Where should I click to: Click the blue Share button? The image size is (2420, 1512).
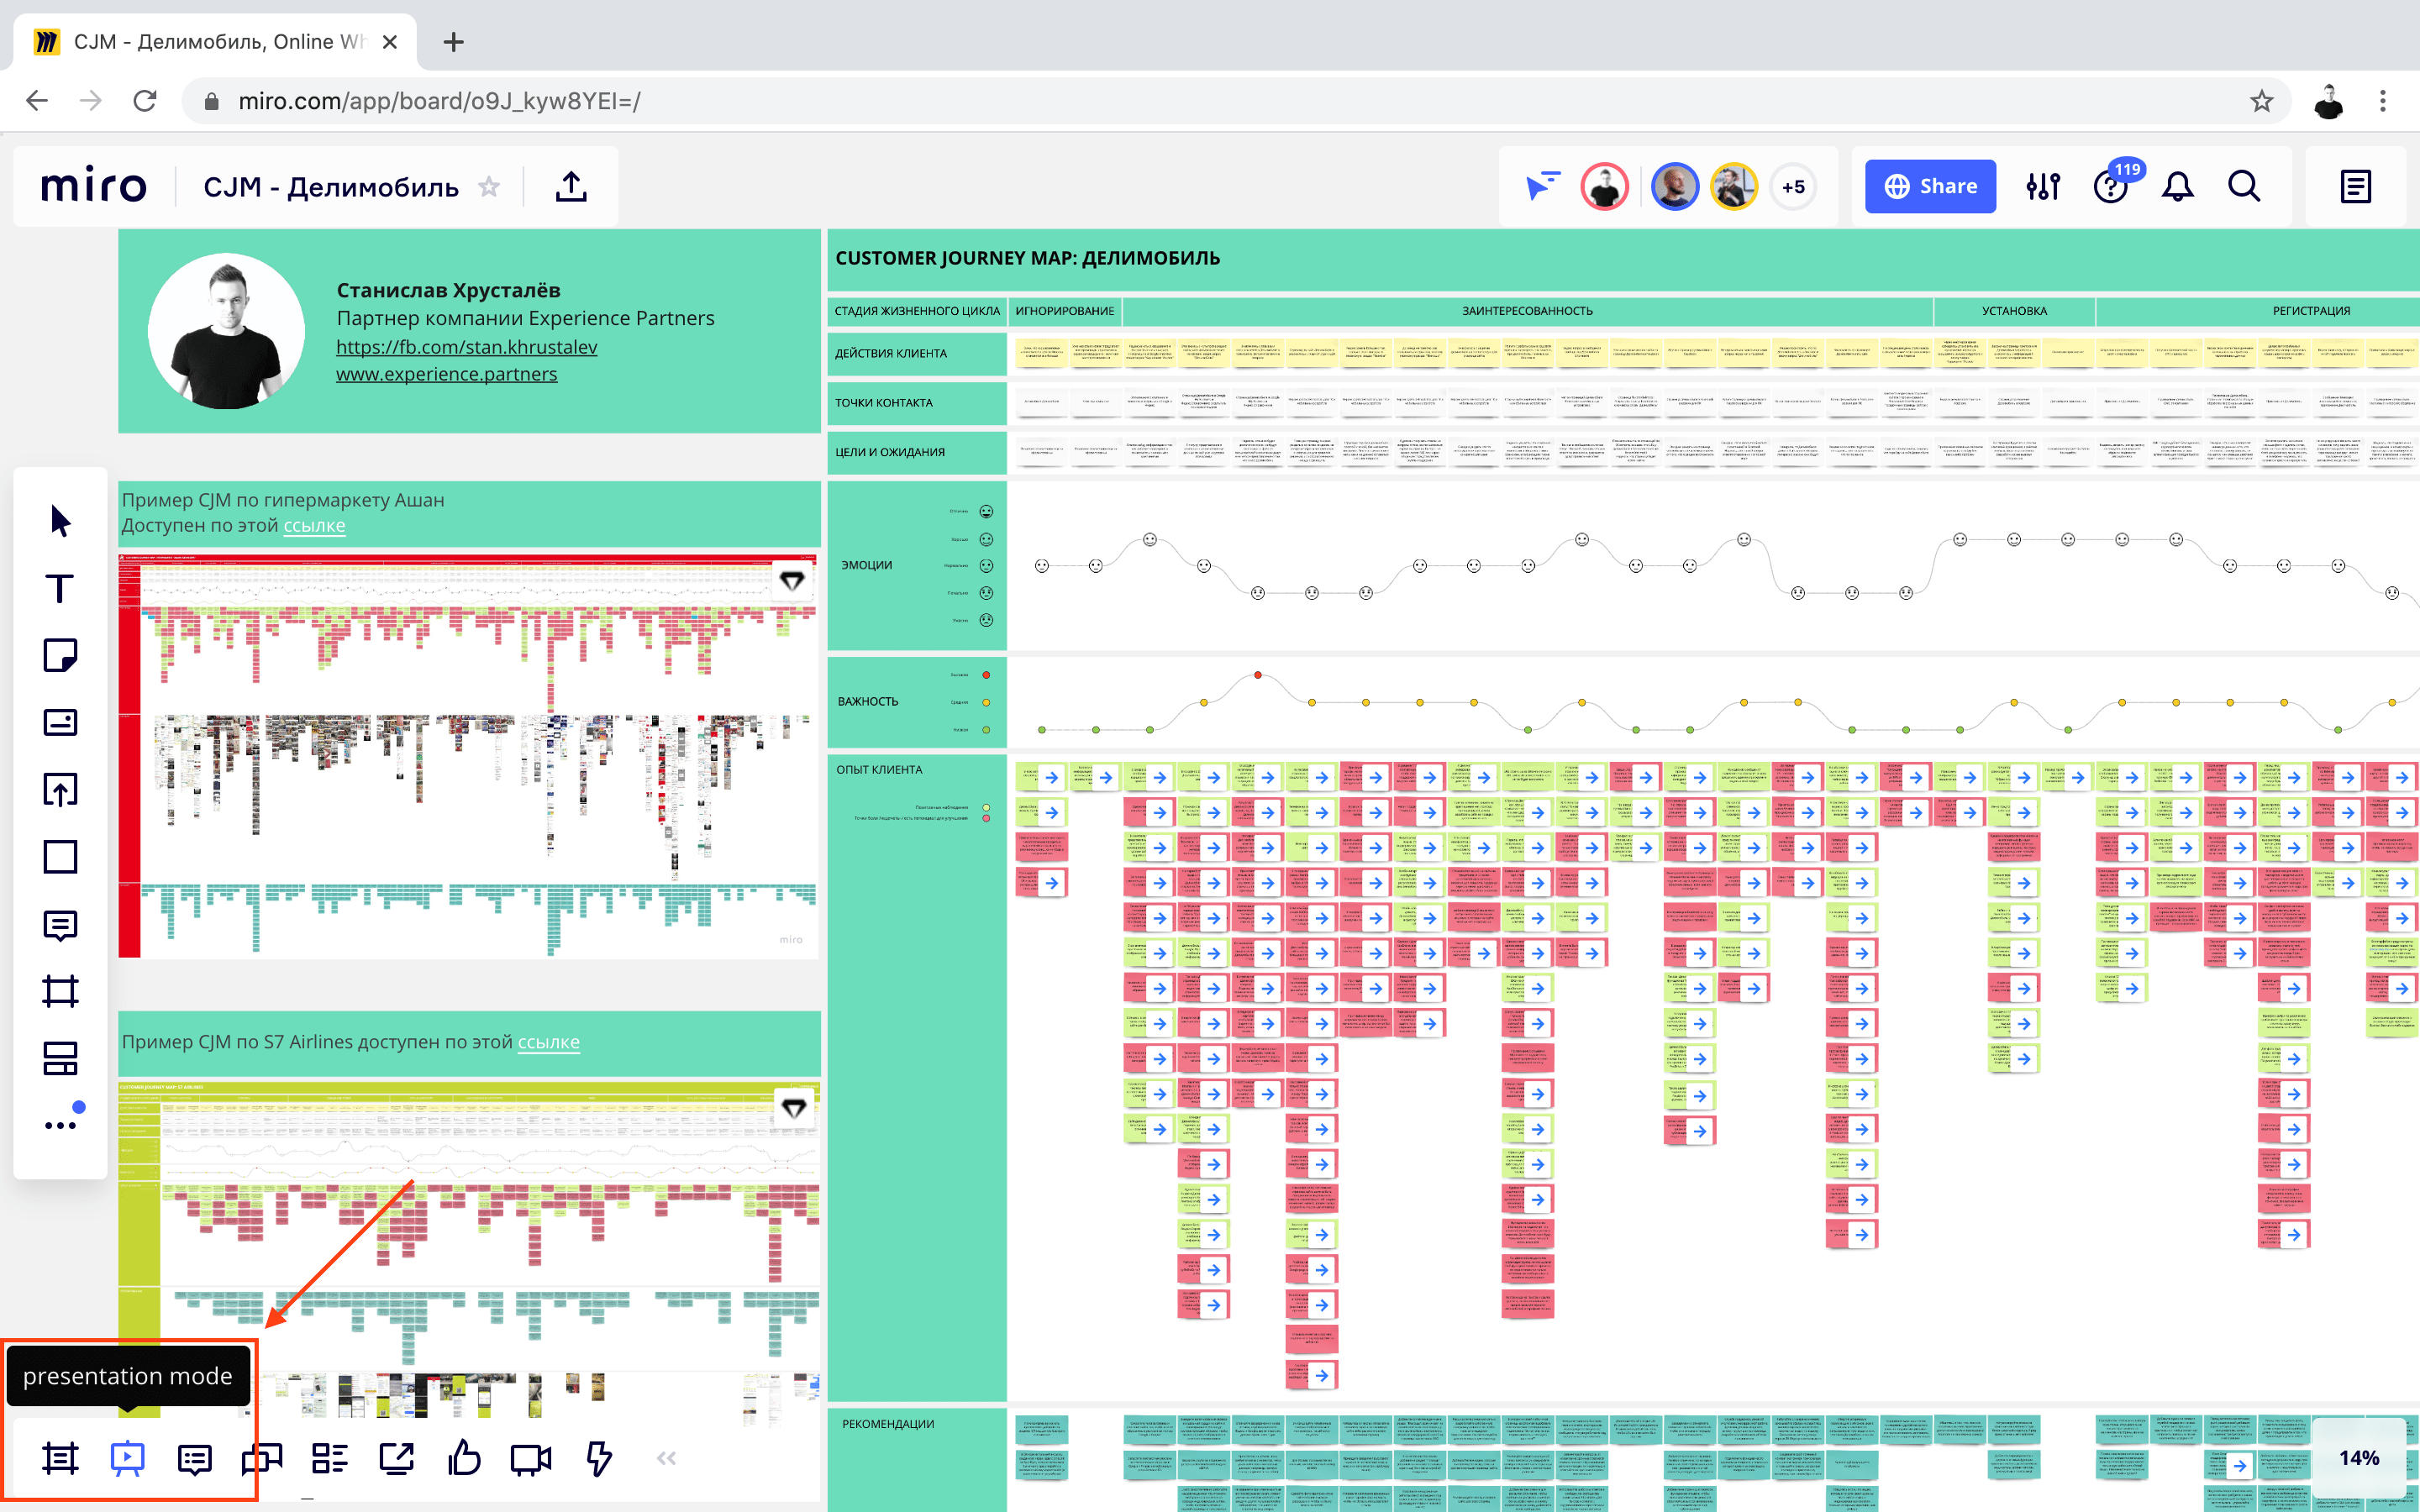[1929, 186]
